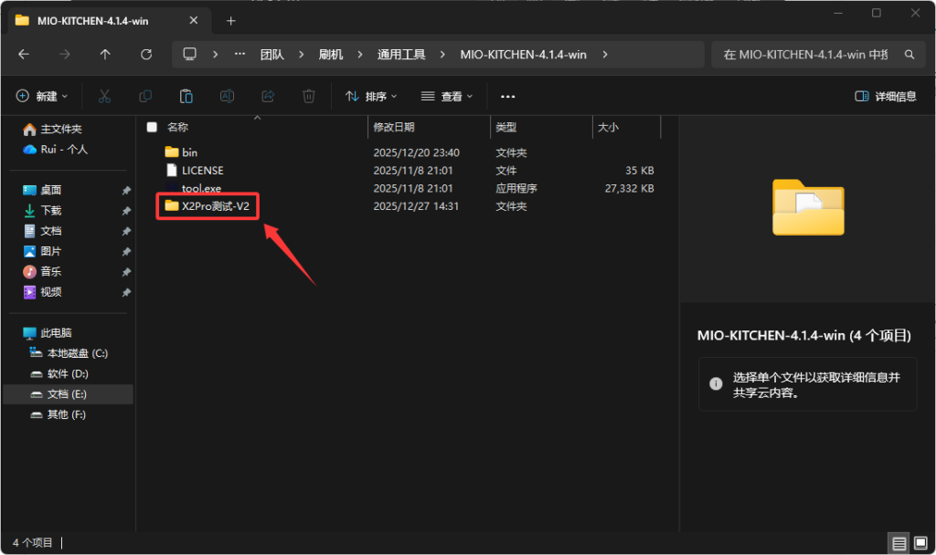Viewport: 936px width, 555px height.
Task: Open the 新建 new-item dropdown
Action: (41, 96)
